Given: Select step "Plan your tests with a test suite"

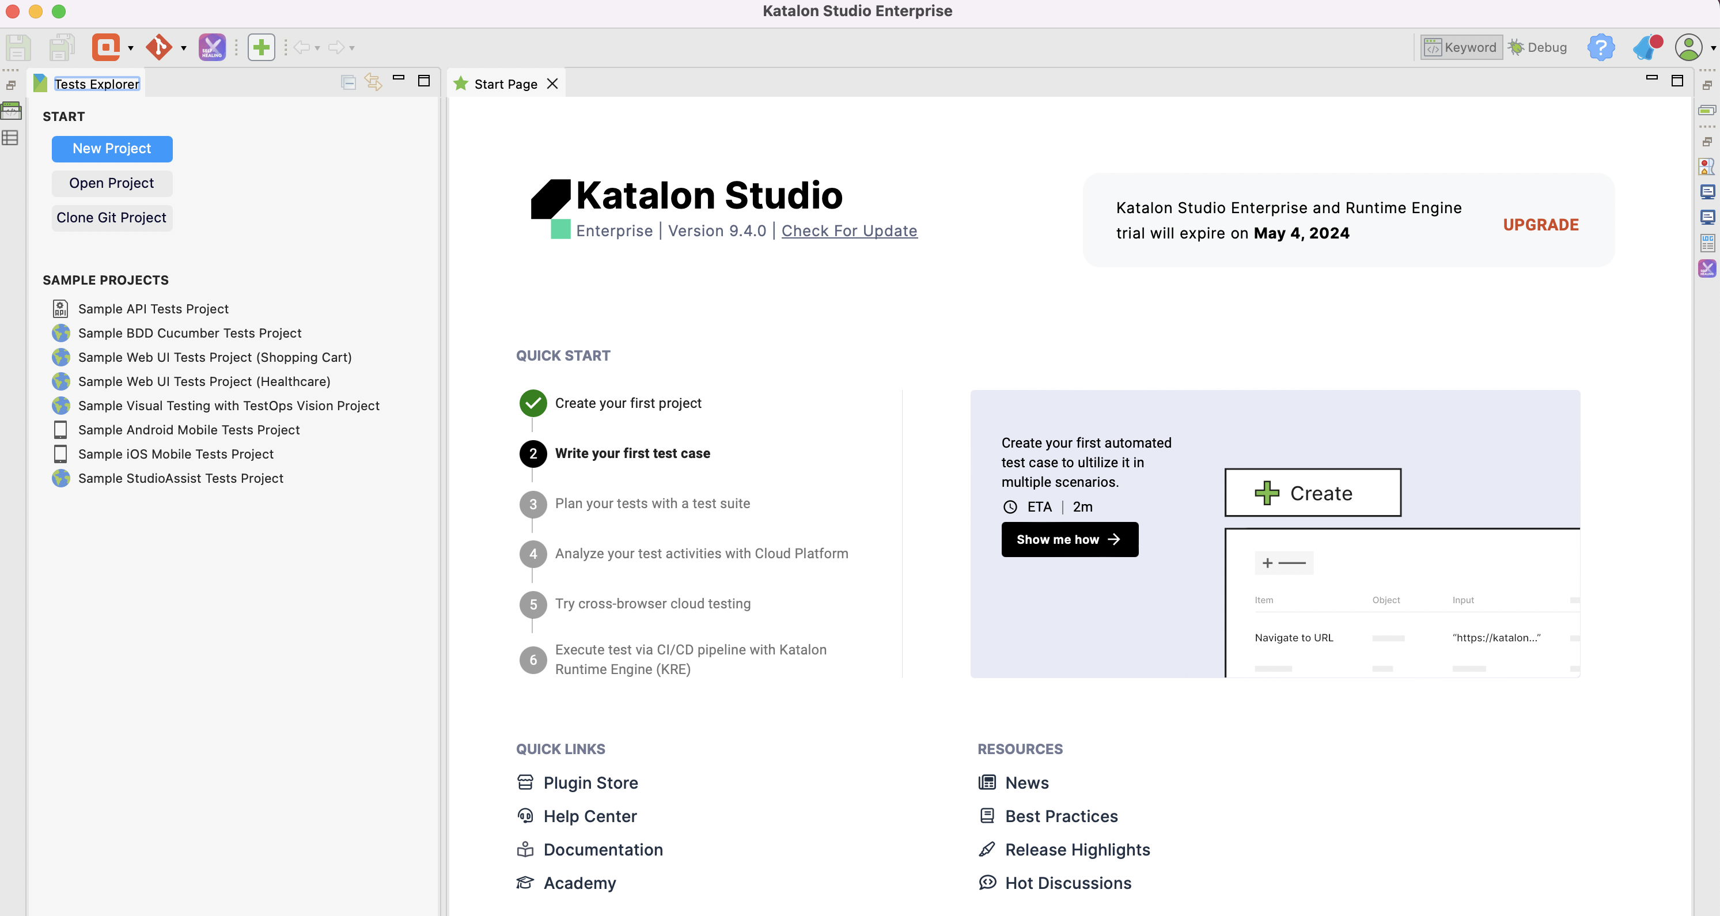Looking at the screenshot, I should [635, 504].
